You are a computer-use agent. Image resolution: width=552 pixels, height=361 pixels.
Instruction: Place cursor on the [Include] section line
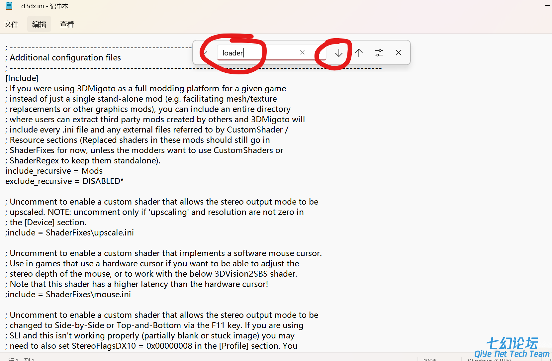(x=22, y=78)
